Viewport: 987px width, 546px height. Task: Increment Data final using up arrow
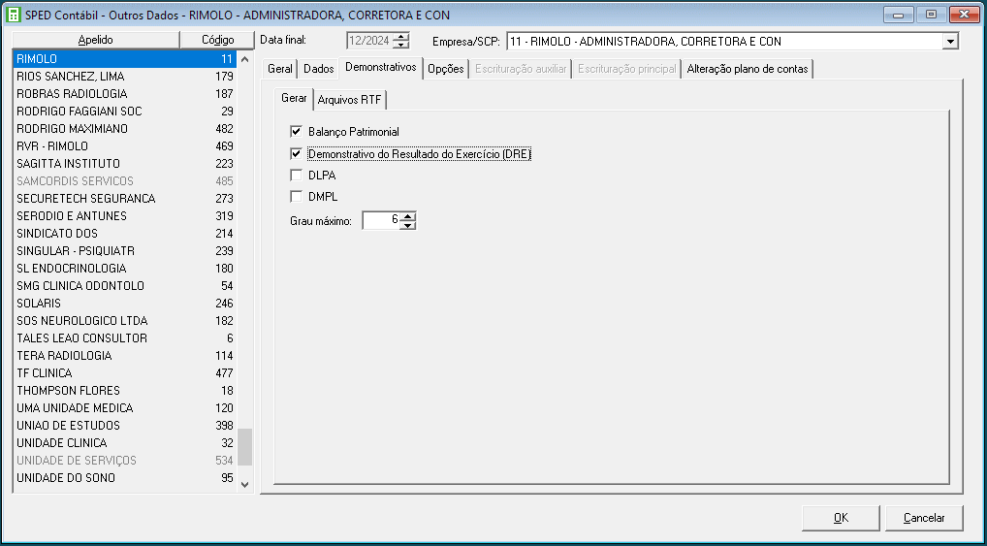point(401,37)
